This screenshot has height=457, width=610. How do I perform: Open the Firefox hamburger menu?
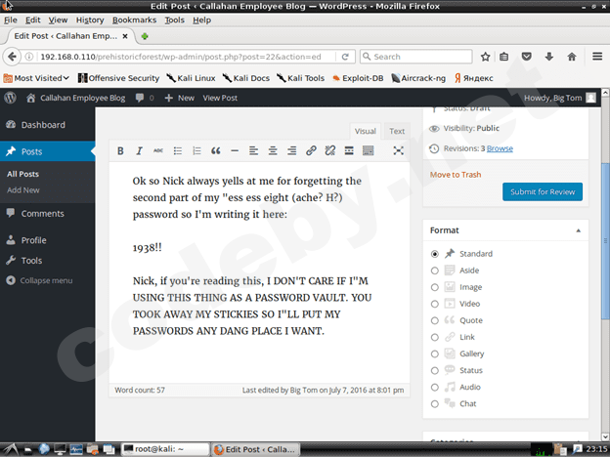(597, 57)
